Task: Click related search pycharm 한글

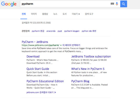Action: pos(38,31)
